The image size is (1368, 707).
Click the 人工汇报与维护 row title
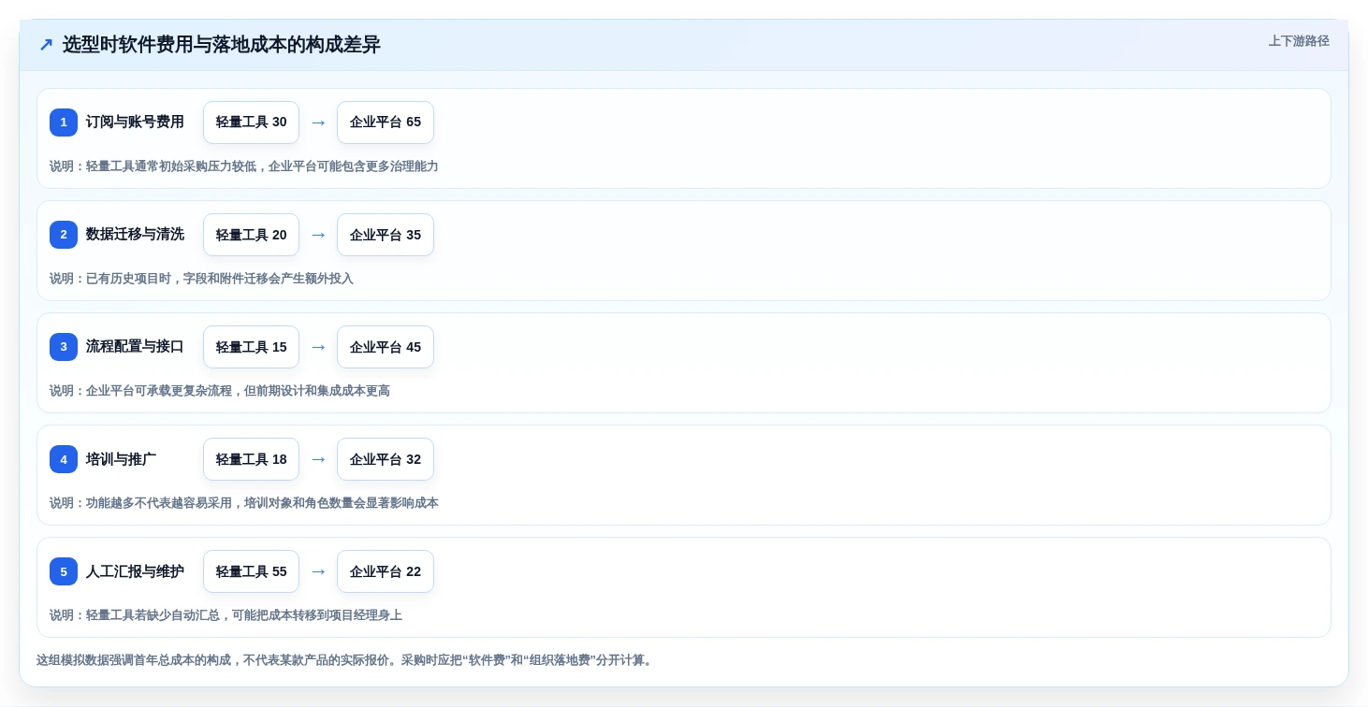[135, 571]
